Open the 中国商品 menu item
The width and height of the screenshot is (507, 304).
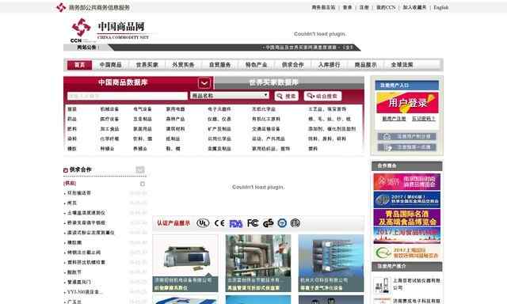[110, 65]
